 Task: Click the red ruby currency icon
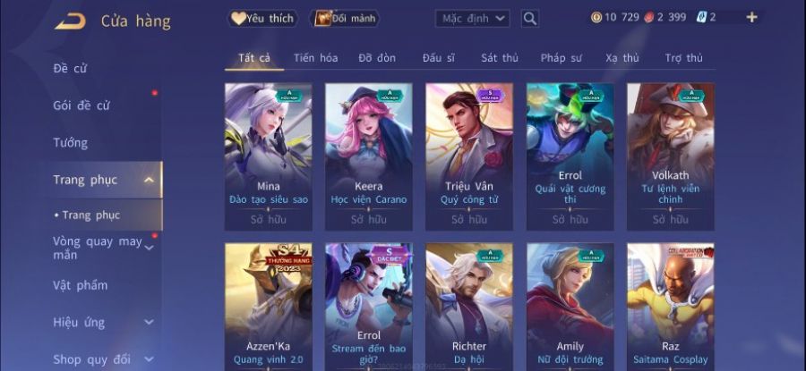tap(647, 18)
